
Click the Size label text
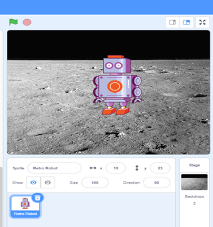pyautogui.click(x=73, y=183)
